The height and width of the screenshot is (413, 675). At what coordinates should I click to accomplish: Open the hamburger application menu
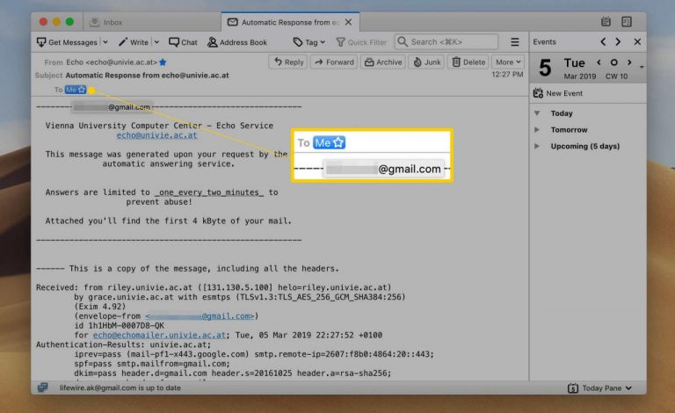point(515,41)
